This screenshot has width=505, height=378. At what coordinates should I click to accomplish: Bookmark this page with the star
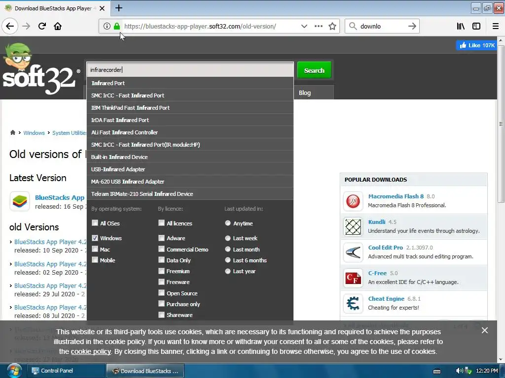point(332,26)
